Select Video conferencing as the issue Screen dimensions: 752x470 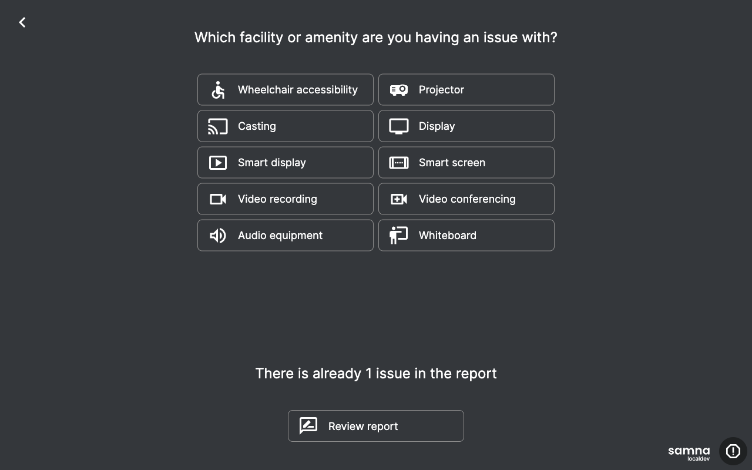467,199
